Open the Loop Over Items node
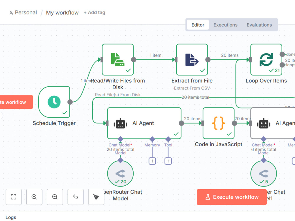The image size is (295, 221). [266, 60]
